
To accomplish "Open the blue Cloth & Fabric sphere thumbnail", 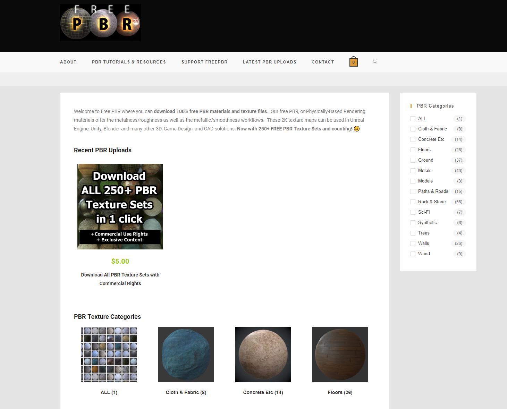I will point(186,355).
